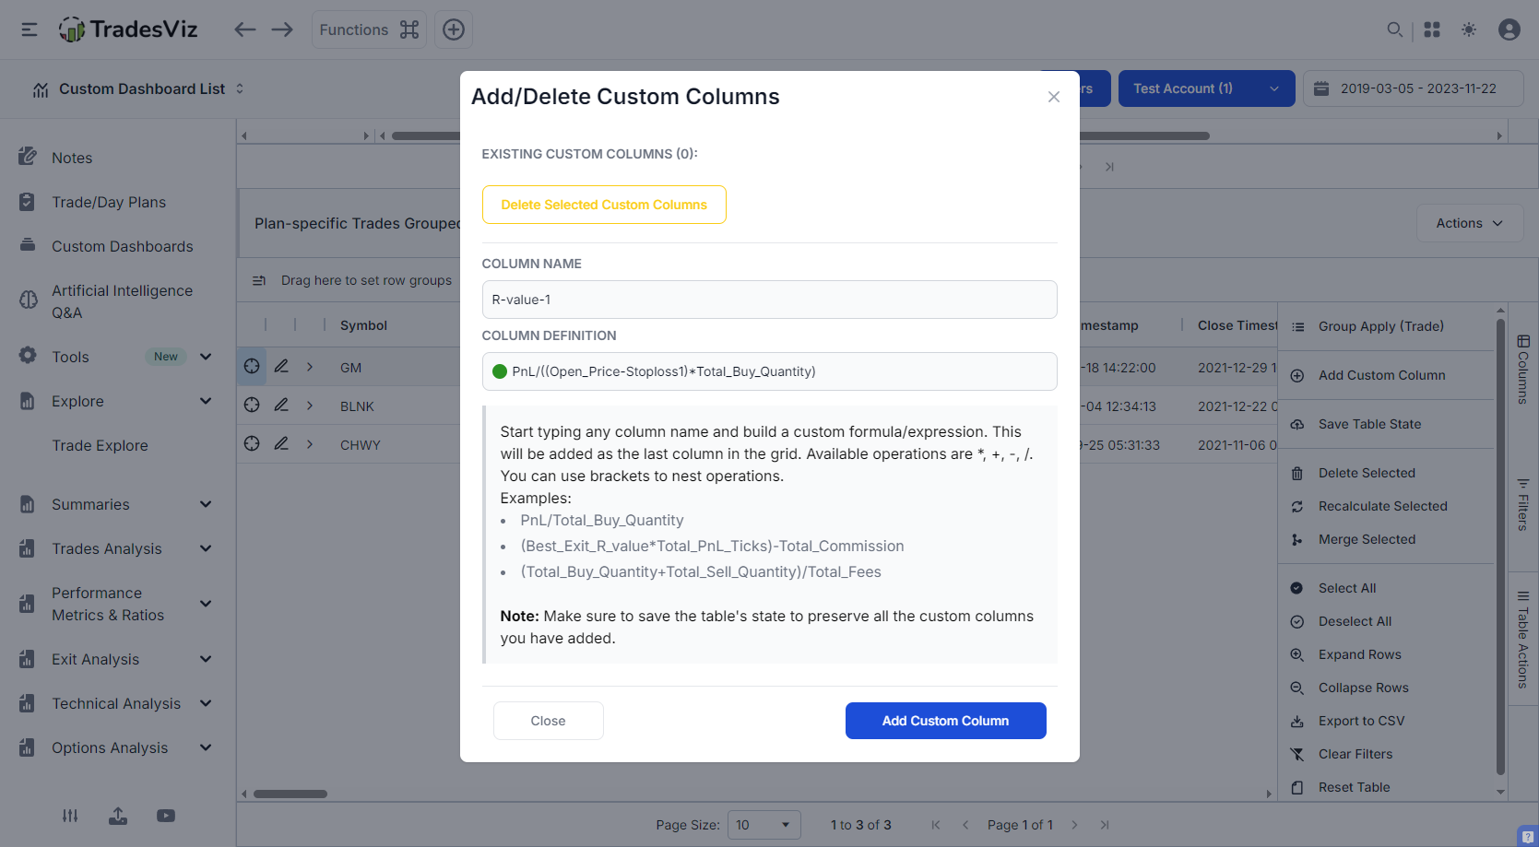
Task: Toggle the hamburger sidebar menu
Action: [x=30, y=29]
